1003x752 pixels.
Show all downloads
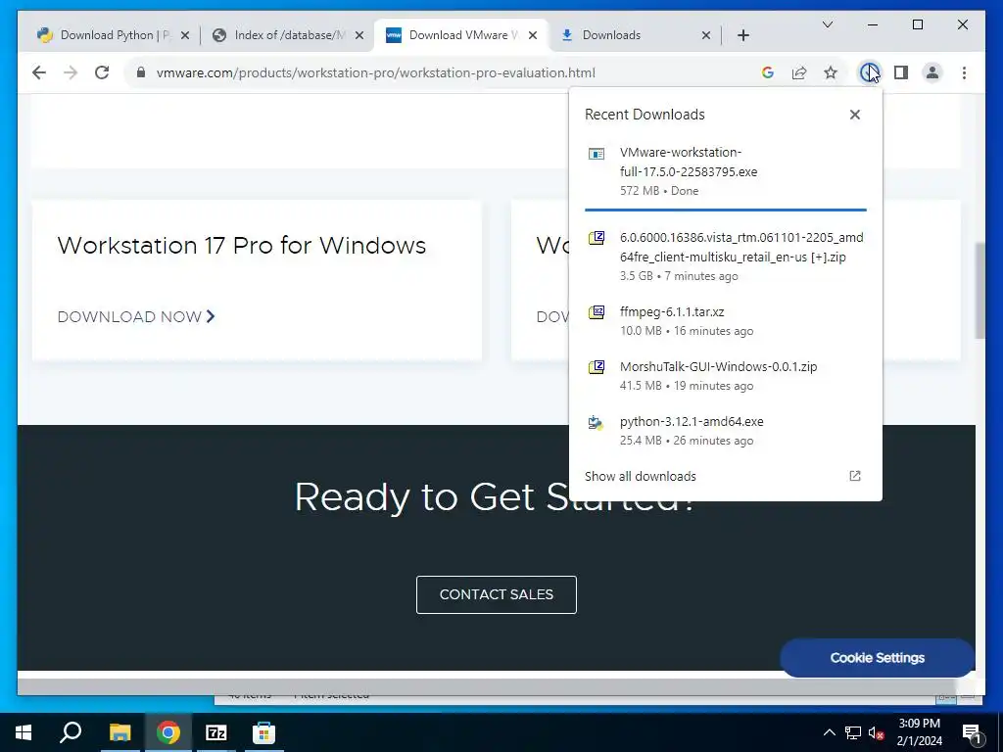(x=726, y=477)
